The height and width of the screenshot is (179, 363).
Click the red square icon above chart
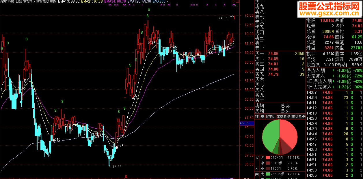click(x=237, y=2)
